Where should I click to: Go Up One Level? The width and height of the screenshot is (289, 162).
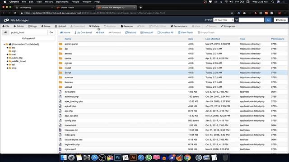pyautogui.click(x=83, y=32)
